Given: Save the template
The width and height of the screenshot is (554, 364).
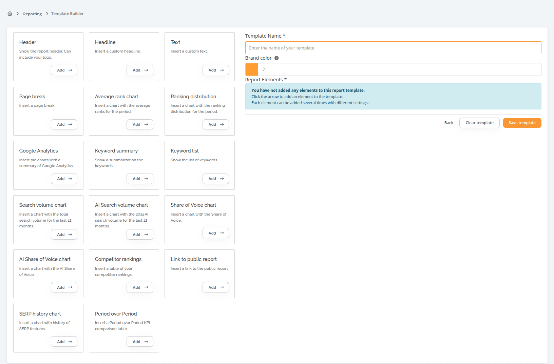Looking at the screenshot, I should click(522, 123).
